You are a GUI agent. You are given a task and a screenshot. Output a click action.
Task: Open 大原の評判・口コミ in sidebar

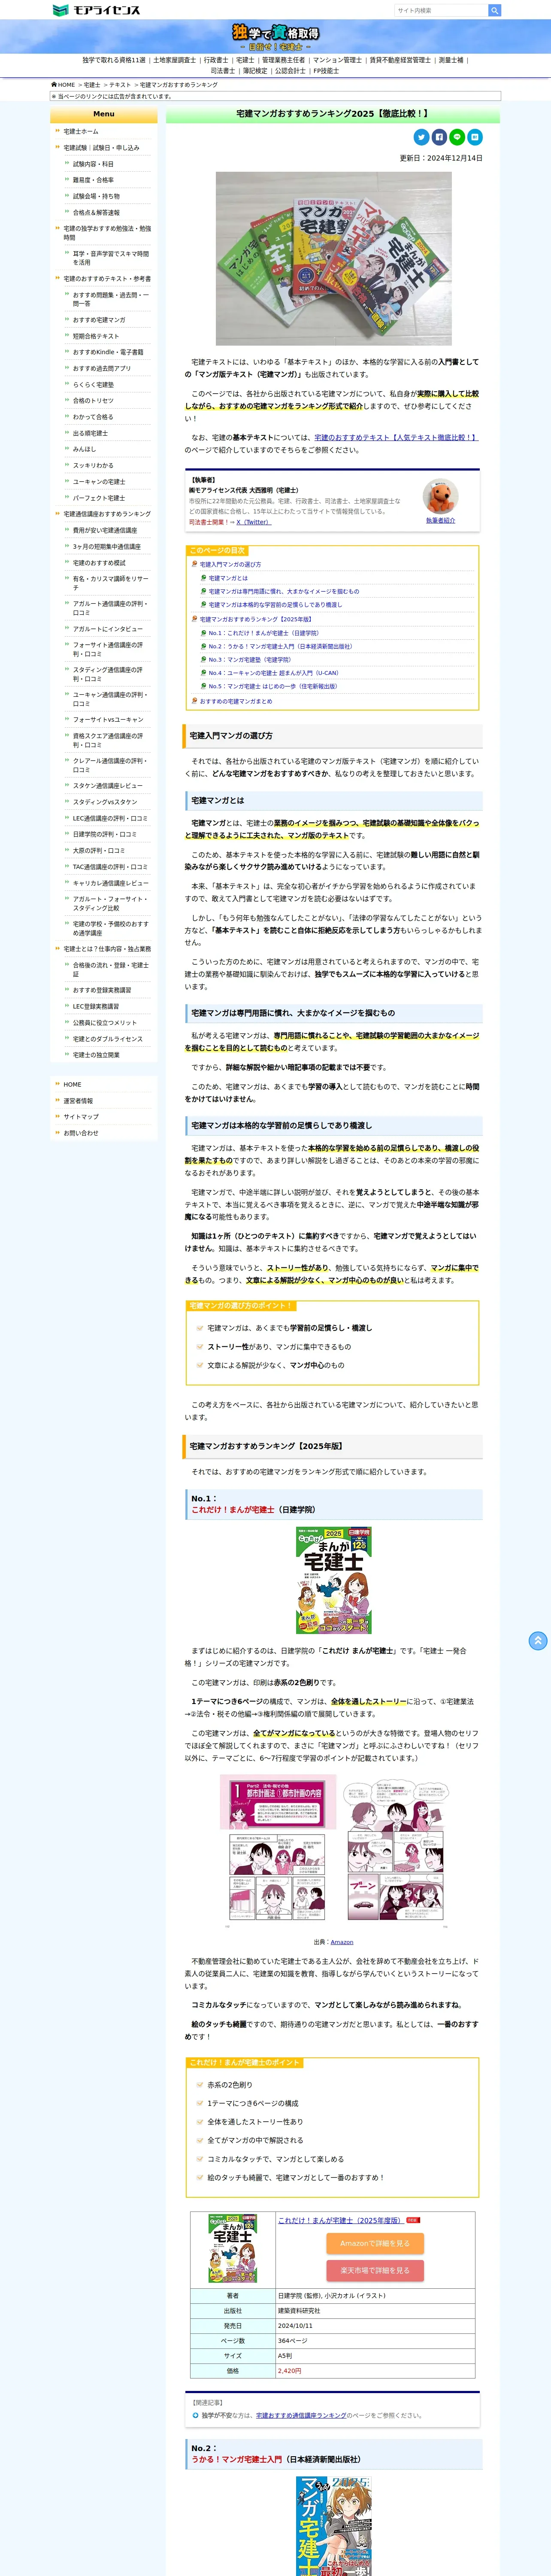click(99, 851)
